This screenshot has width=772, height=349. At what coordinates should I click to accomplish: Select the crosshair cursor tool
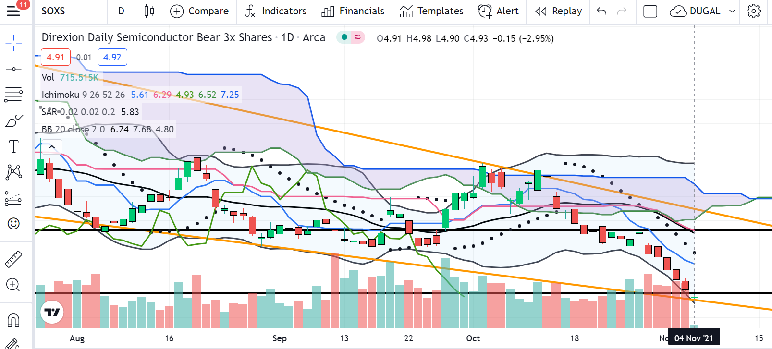[13, 43]
